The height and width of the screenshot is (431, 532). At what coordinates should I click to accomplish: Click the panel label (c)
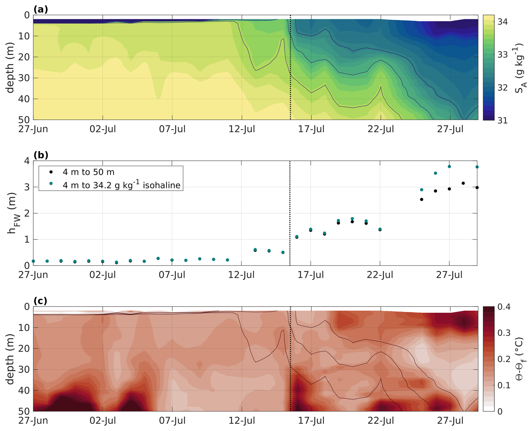coord(41,301)
